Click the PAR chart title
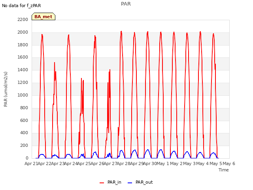The image size is (253, 190). point(126,4)
